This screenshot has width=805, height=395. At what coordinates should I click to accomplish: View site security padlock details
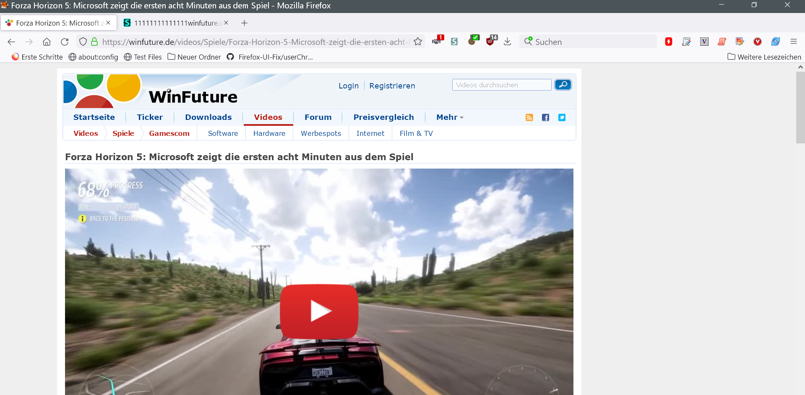point(94,42)
